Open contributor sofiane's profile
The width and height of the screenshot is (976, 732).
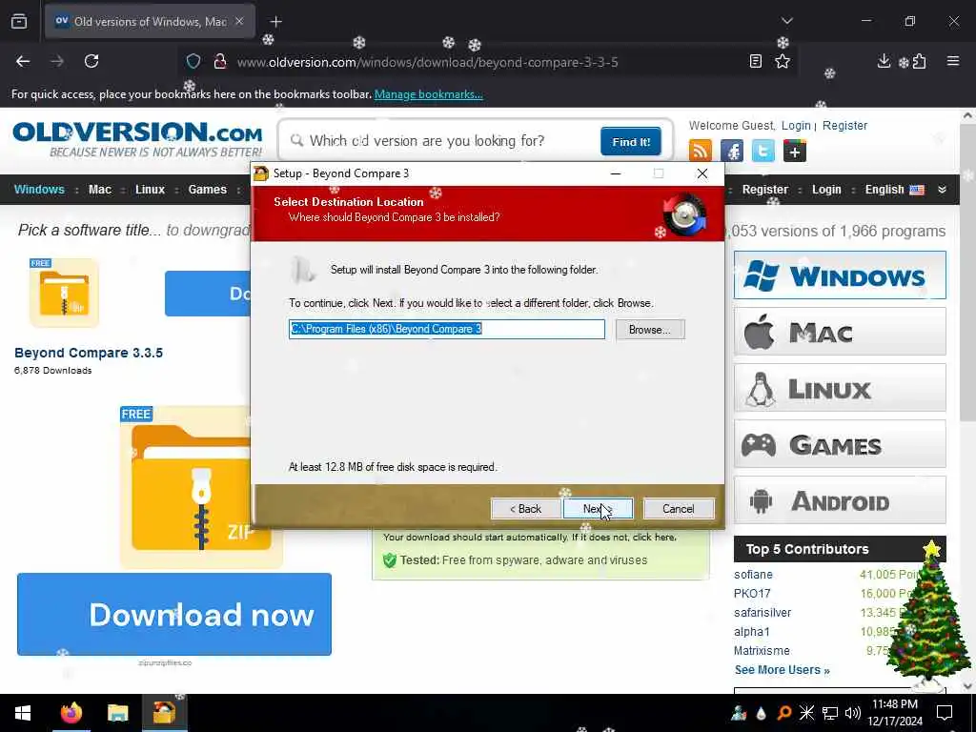pos(753,575)
